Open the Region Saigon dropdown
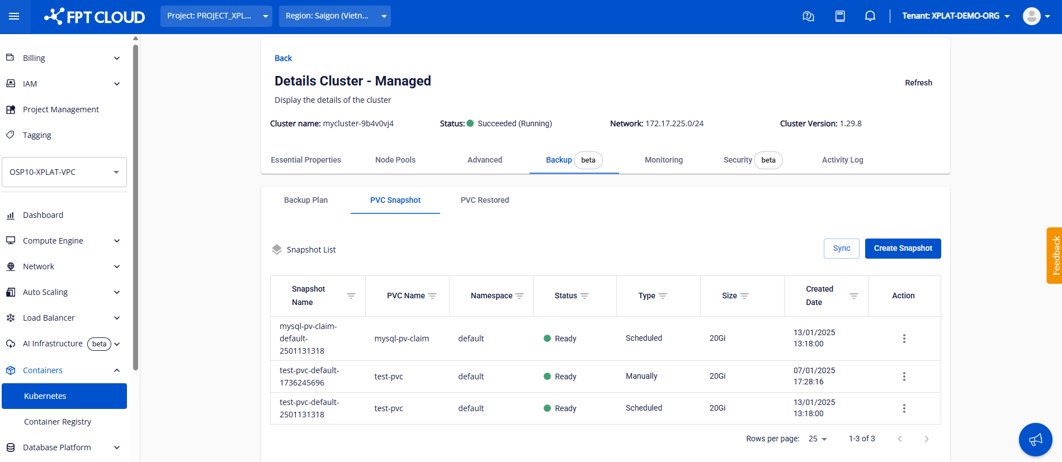The image size is (1062, 462). tap(334, 16)
